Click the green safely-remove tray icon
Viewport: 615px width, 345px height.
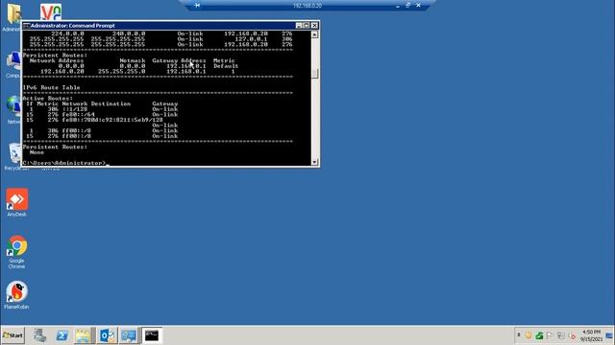(539, 335)
